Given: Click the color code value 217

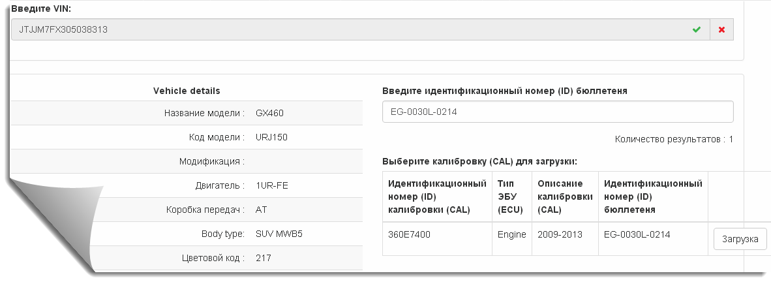Looking at the screenshot, I should click(264, 258).
